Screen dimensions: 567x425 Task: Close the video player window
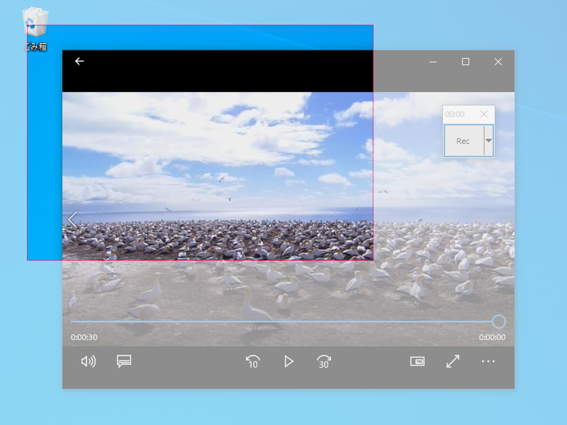pos(498,62)
